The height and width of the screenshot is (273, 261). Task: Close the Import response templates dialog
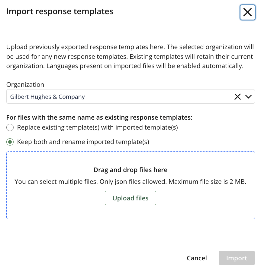[248, 12]
